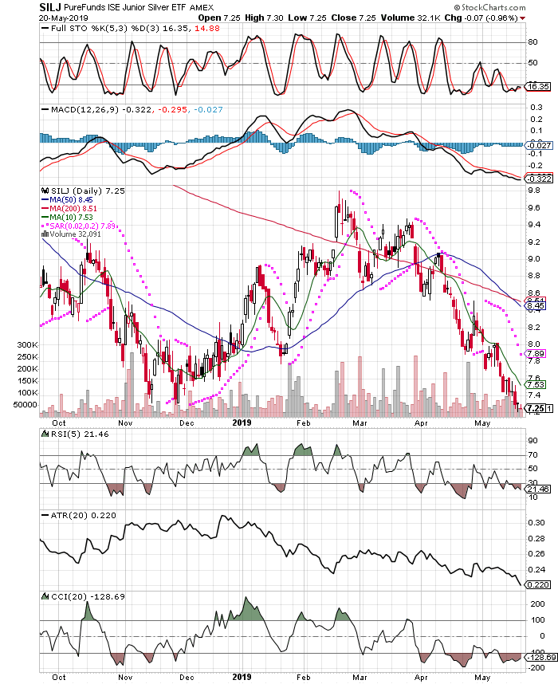Click the red 14.88 stochastic %D value
Screen dimensions: 558x684
tap(207, 29)
